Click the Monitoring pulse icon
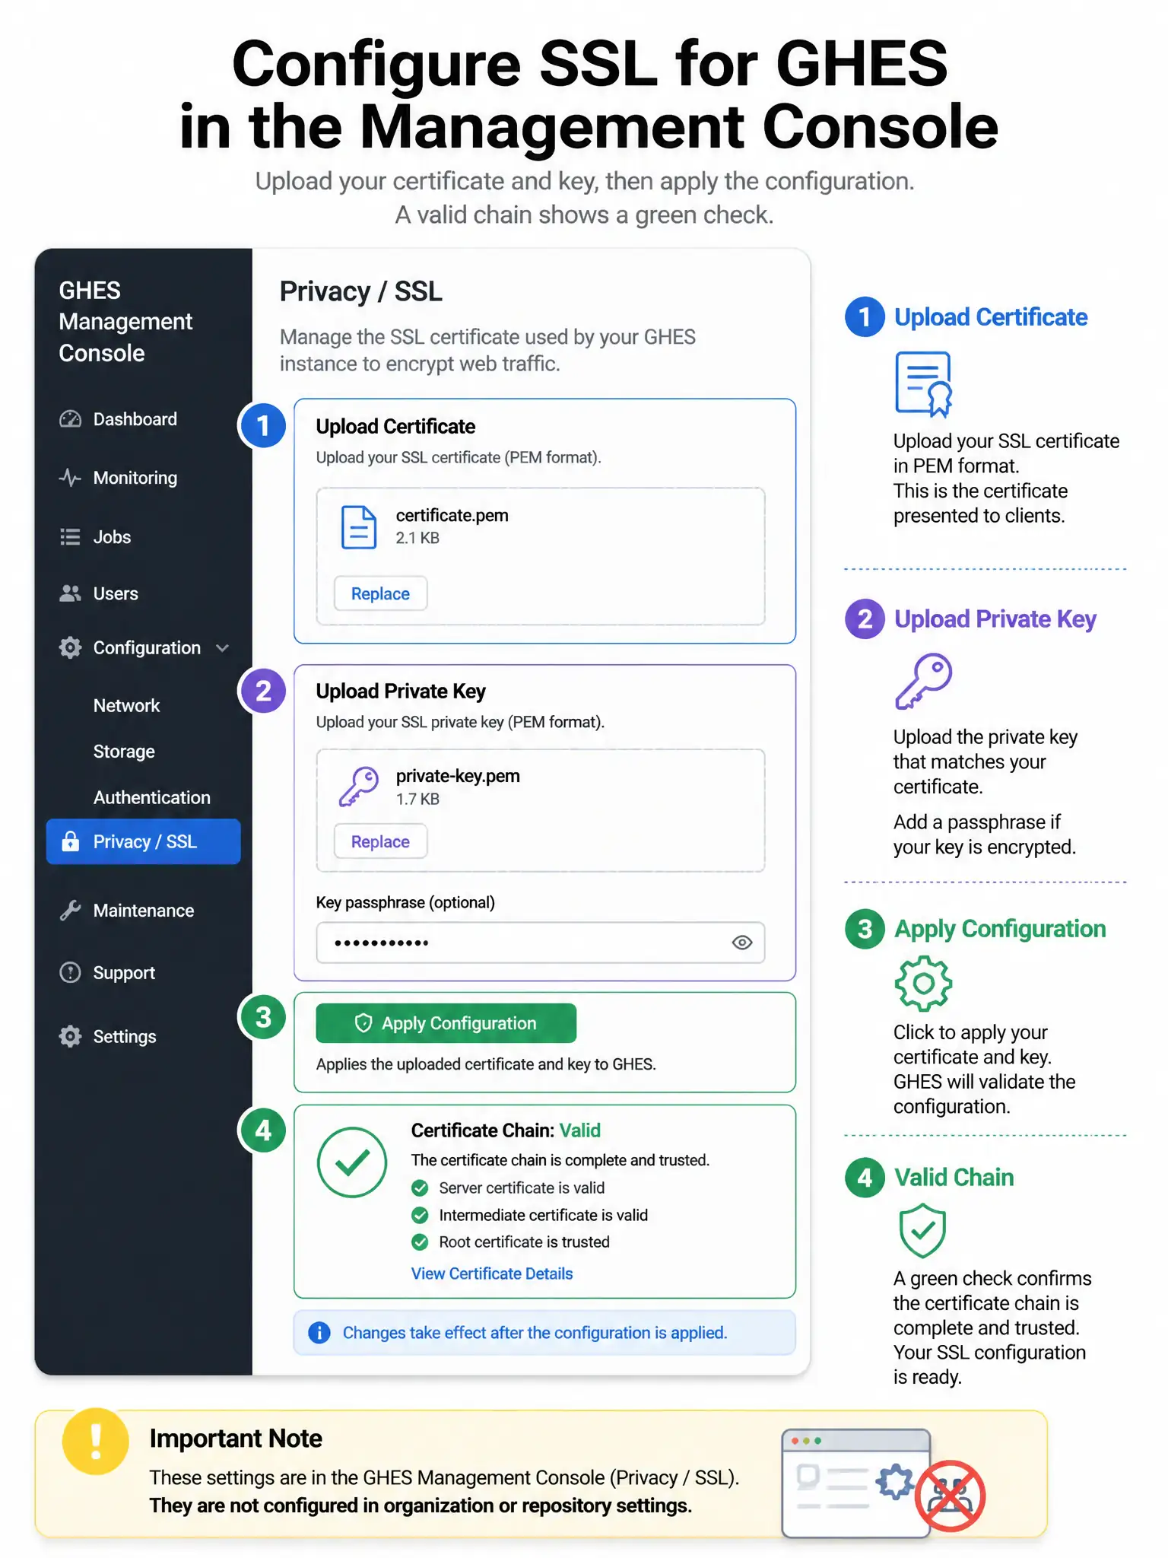The image size is (1168, 1558). click(x=70, y=478)
